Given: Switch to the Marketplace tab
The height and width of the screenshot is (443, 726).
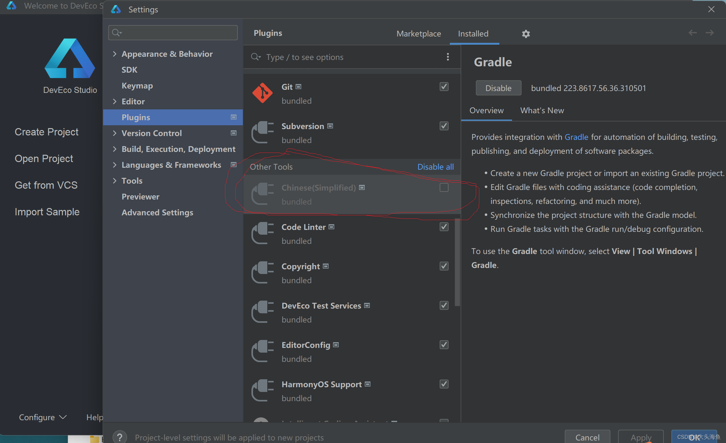Looking at the screenshot, I should (418, 34).
